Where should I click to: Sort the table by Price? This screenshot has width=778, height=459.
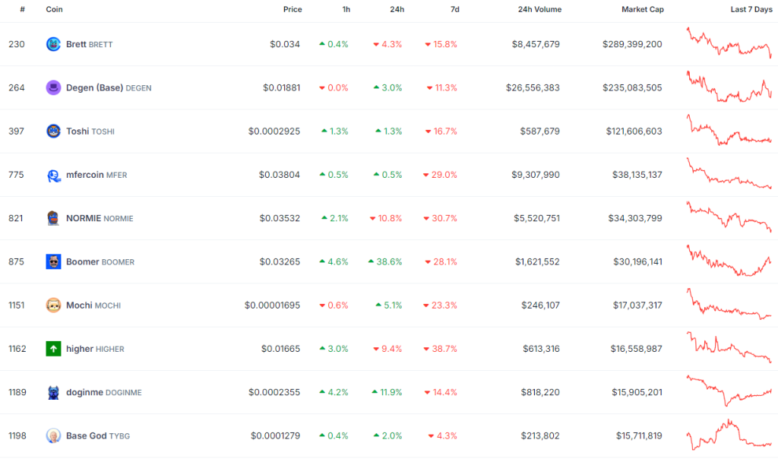(x=293, y=10)
